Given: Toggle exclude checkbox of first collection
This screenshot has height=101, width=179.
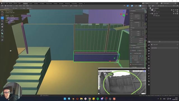Looking at the screenshot, I should coord(172,10).
